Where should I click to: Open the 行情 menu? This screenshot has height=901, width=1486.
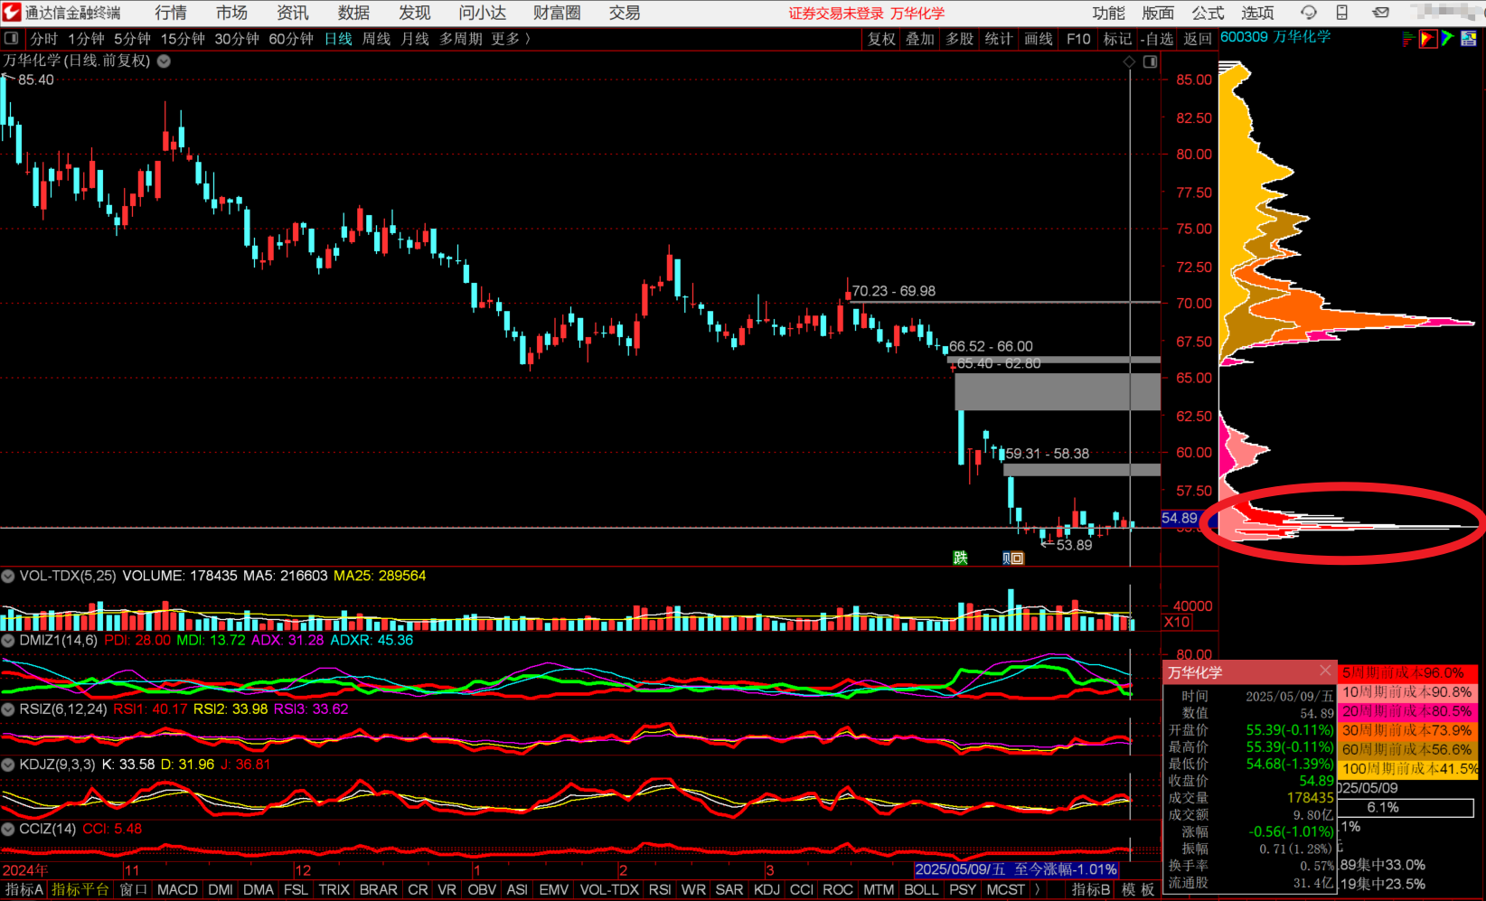pos(171,13)
